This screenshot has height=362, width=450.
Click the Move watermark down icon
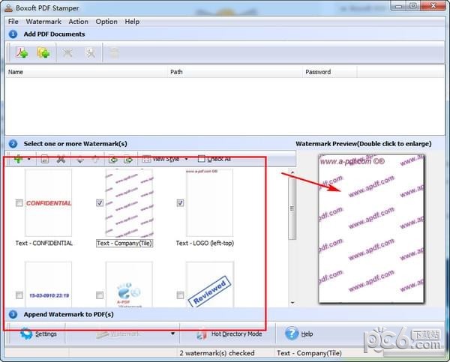point(80,159)
